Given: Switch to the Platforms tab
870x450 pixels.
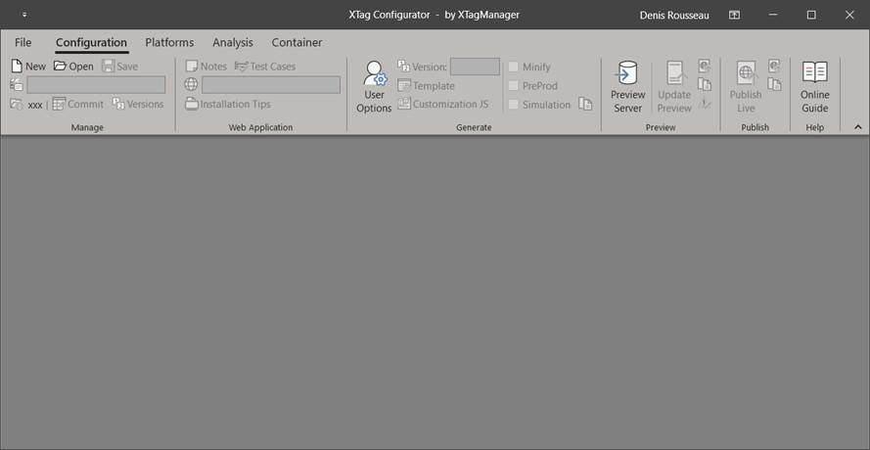Looking at the screenshot, I should click(x=169, y=42).
